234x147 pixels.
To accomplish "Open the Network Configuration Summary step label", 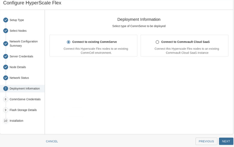I will (x=23, y=44).
